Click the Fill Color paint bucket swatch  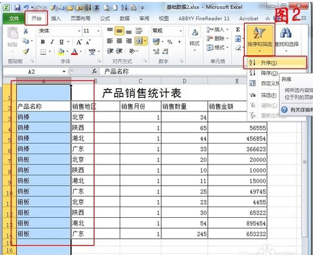pos(61,52)
